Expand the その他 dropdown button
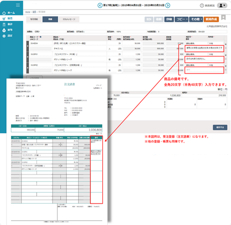The image size is (231, 225). (196, 19)
